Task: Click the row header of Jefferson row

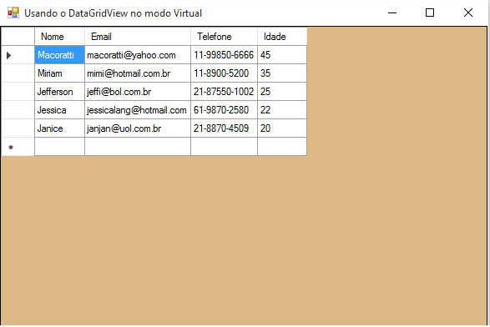Action: [18, 92]
